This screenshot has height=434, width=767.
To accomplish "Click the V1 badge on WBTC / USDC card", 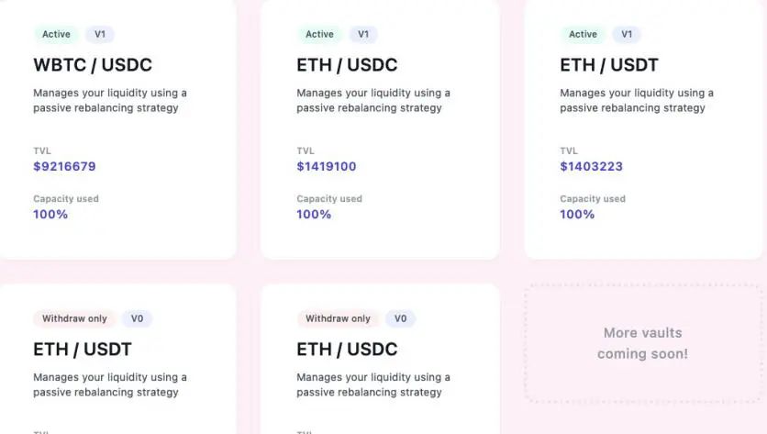I will point(100,35).
